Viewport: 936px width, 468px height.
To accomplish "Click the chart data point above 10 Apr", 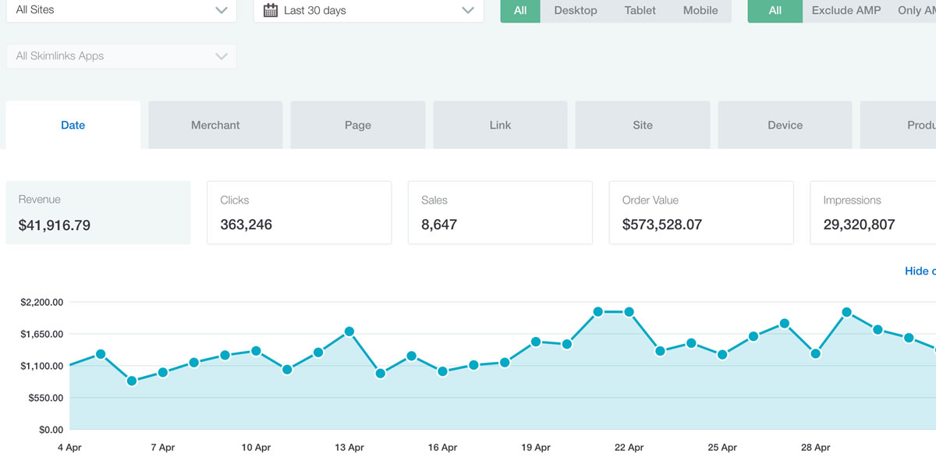I will click(x=256, y=351).
